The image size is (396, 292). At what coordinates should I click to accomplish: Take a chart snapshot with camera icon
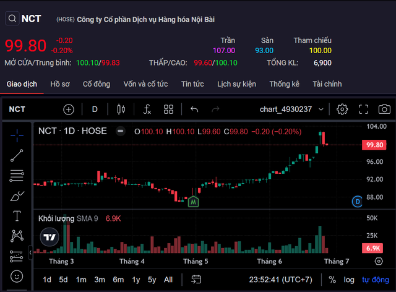click(x=384, y=109)
